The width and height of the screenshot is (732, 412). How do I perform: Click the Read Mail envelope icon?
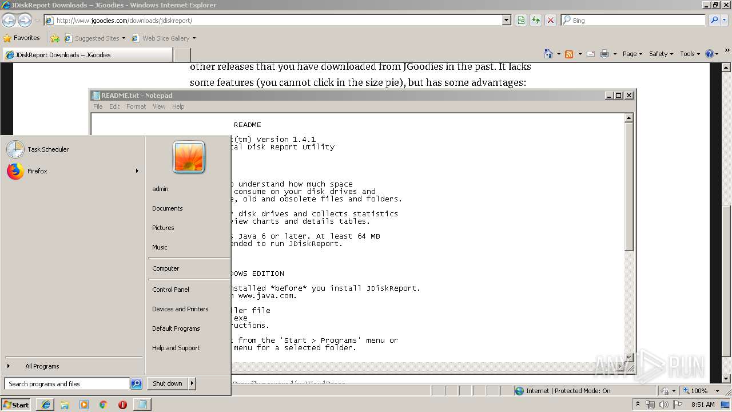(x=590, y=54)
